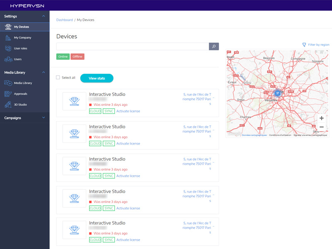Collapse the Media Library section

44,72
